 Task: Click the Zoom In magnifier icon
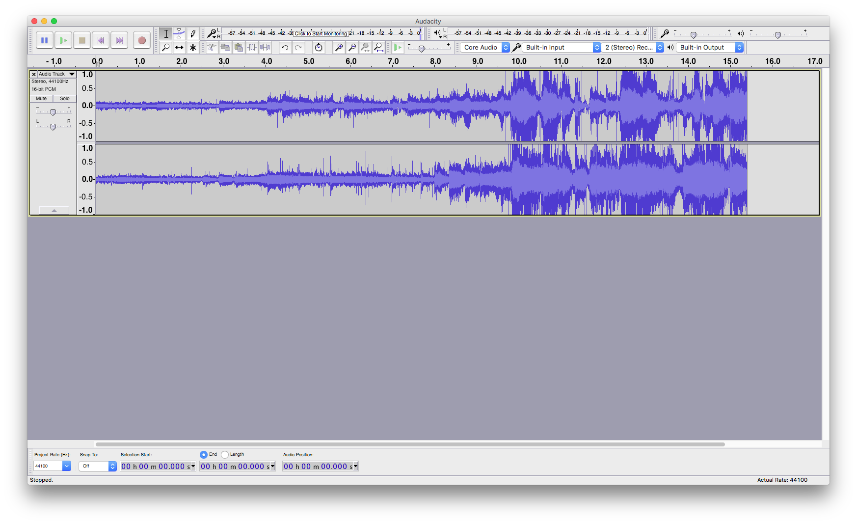pyautogui.click(x=339, y=47)
